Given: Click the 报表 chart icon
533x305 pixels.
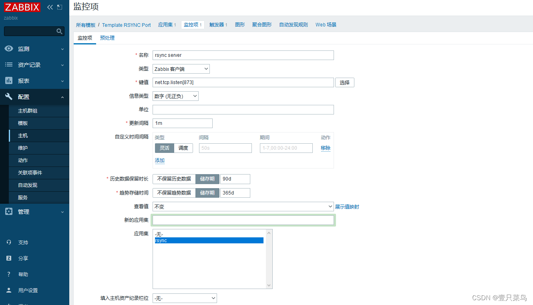Looking at the screenshot, I should pos(9,80).
